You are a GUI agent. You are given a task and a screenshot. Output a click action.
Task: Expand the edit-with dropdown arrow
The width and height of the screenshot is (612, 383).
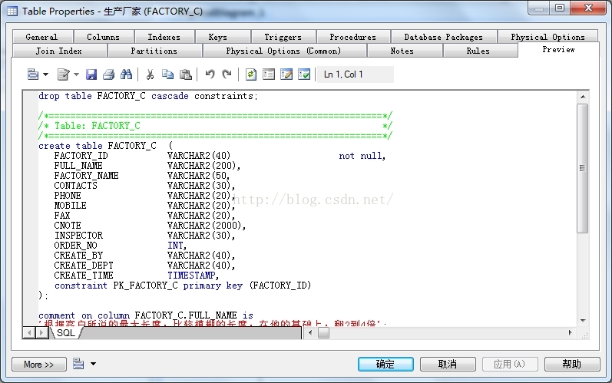click(76, 74)
